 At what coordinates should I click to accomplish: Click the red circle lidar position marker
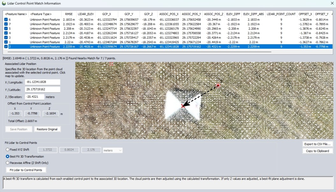(218, 86)
